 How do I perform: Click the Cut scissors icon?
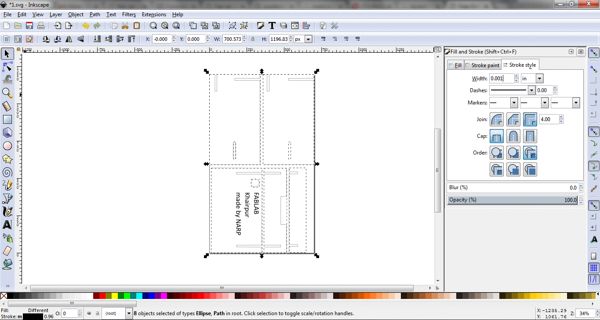[x=125, y=25]
